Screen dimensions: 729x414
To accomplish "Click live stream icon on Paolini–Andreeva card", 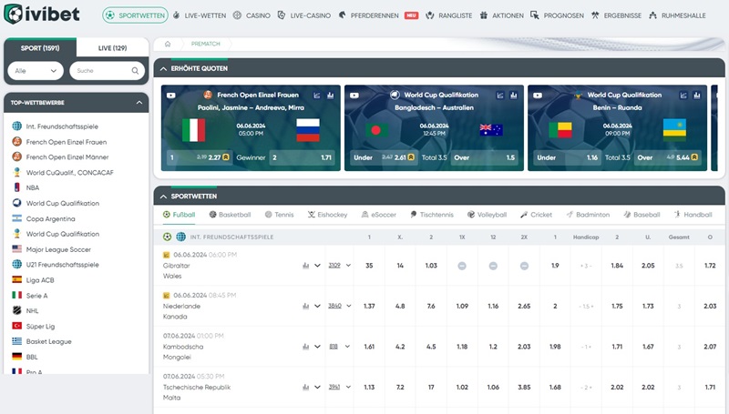I will point(171,96).
